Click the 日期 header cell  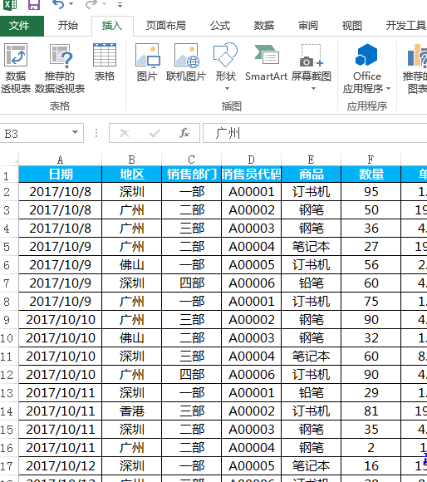(60, 175)
